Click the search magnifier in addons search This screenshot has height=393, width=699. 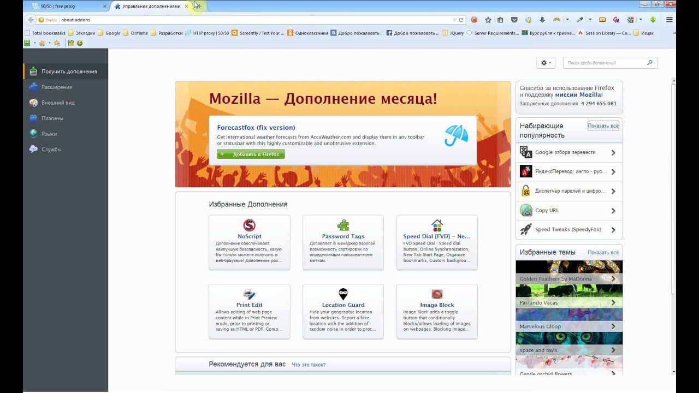point(649,63)
